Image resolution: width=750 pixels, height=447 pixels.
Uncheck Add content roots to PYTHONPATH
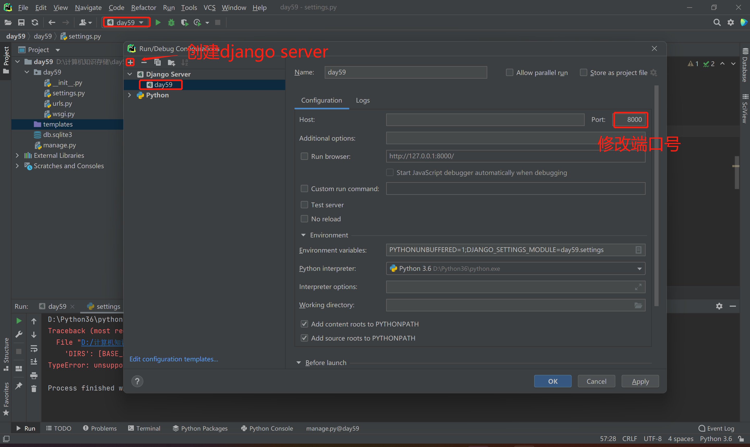304,324
